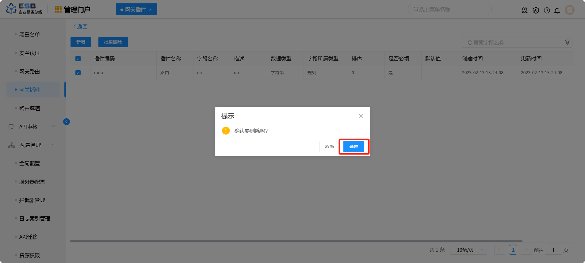Screen dimensions: 585x263
Task: Click the horizontal scrollbar under the table
Action: (x=296, y=241)
